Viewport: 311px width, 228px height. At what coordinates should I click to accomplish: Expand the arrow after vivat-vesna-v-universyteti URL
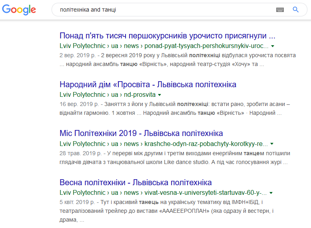coord(271,193)
